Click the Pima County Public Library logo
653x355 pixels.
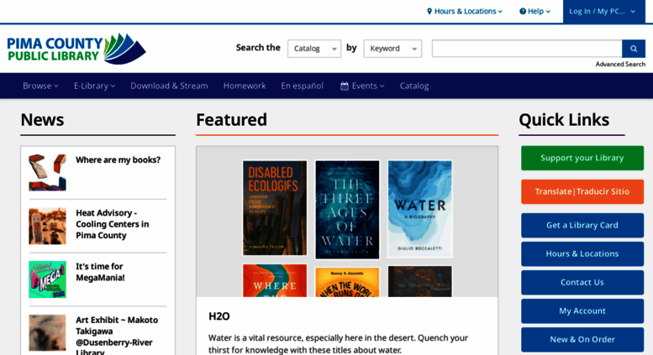tap(76, 49)
